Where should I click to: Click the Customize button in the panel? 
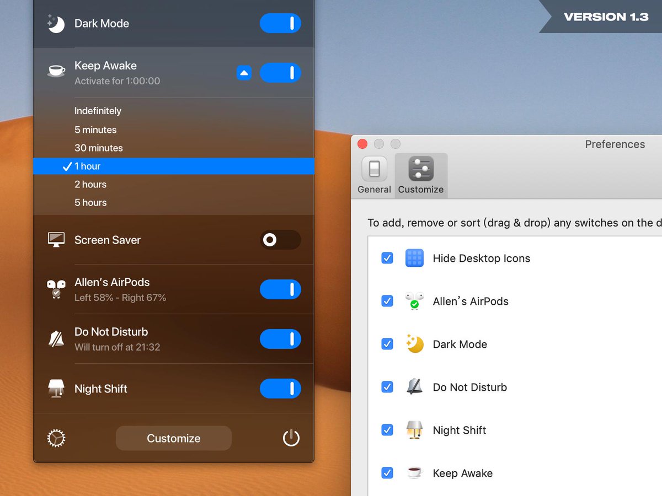coord(174,439)
